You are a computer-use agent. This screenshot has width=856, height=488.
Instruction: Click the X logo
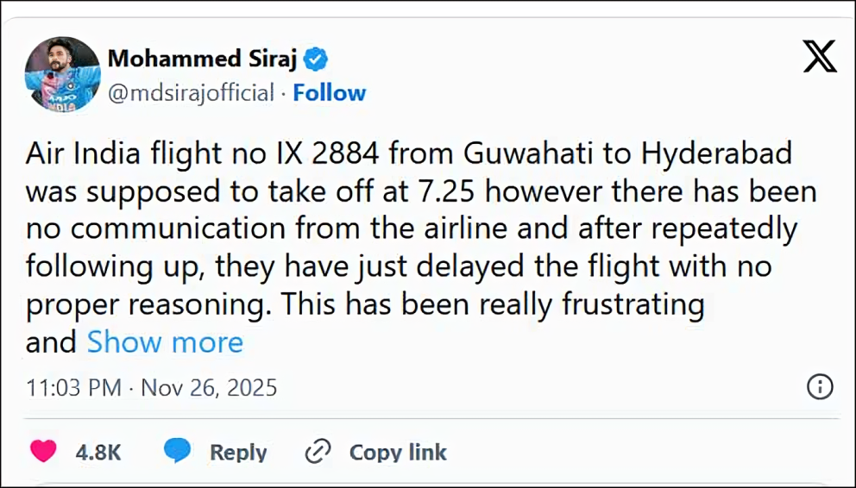(819, 58)
